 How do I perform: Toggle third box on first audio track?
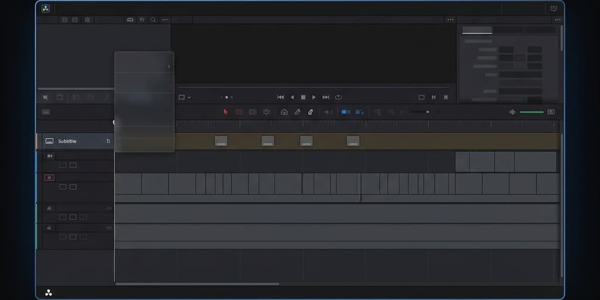coord(83,217)
